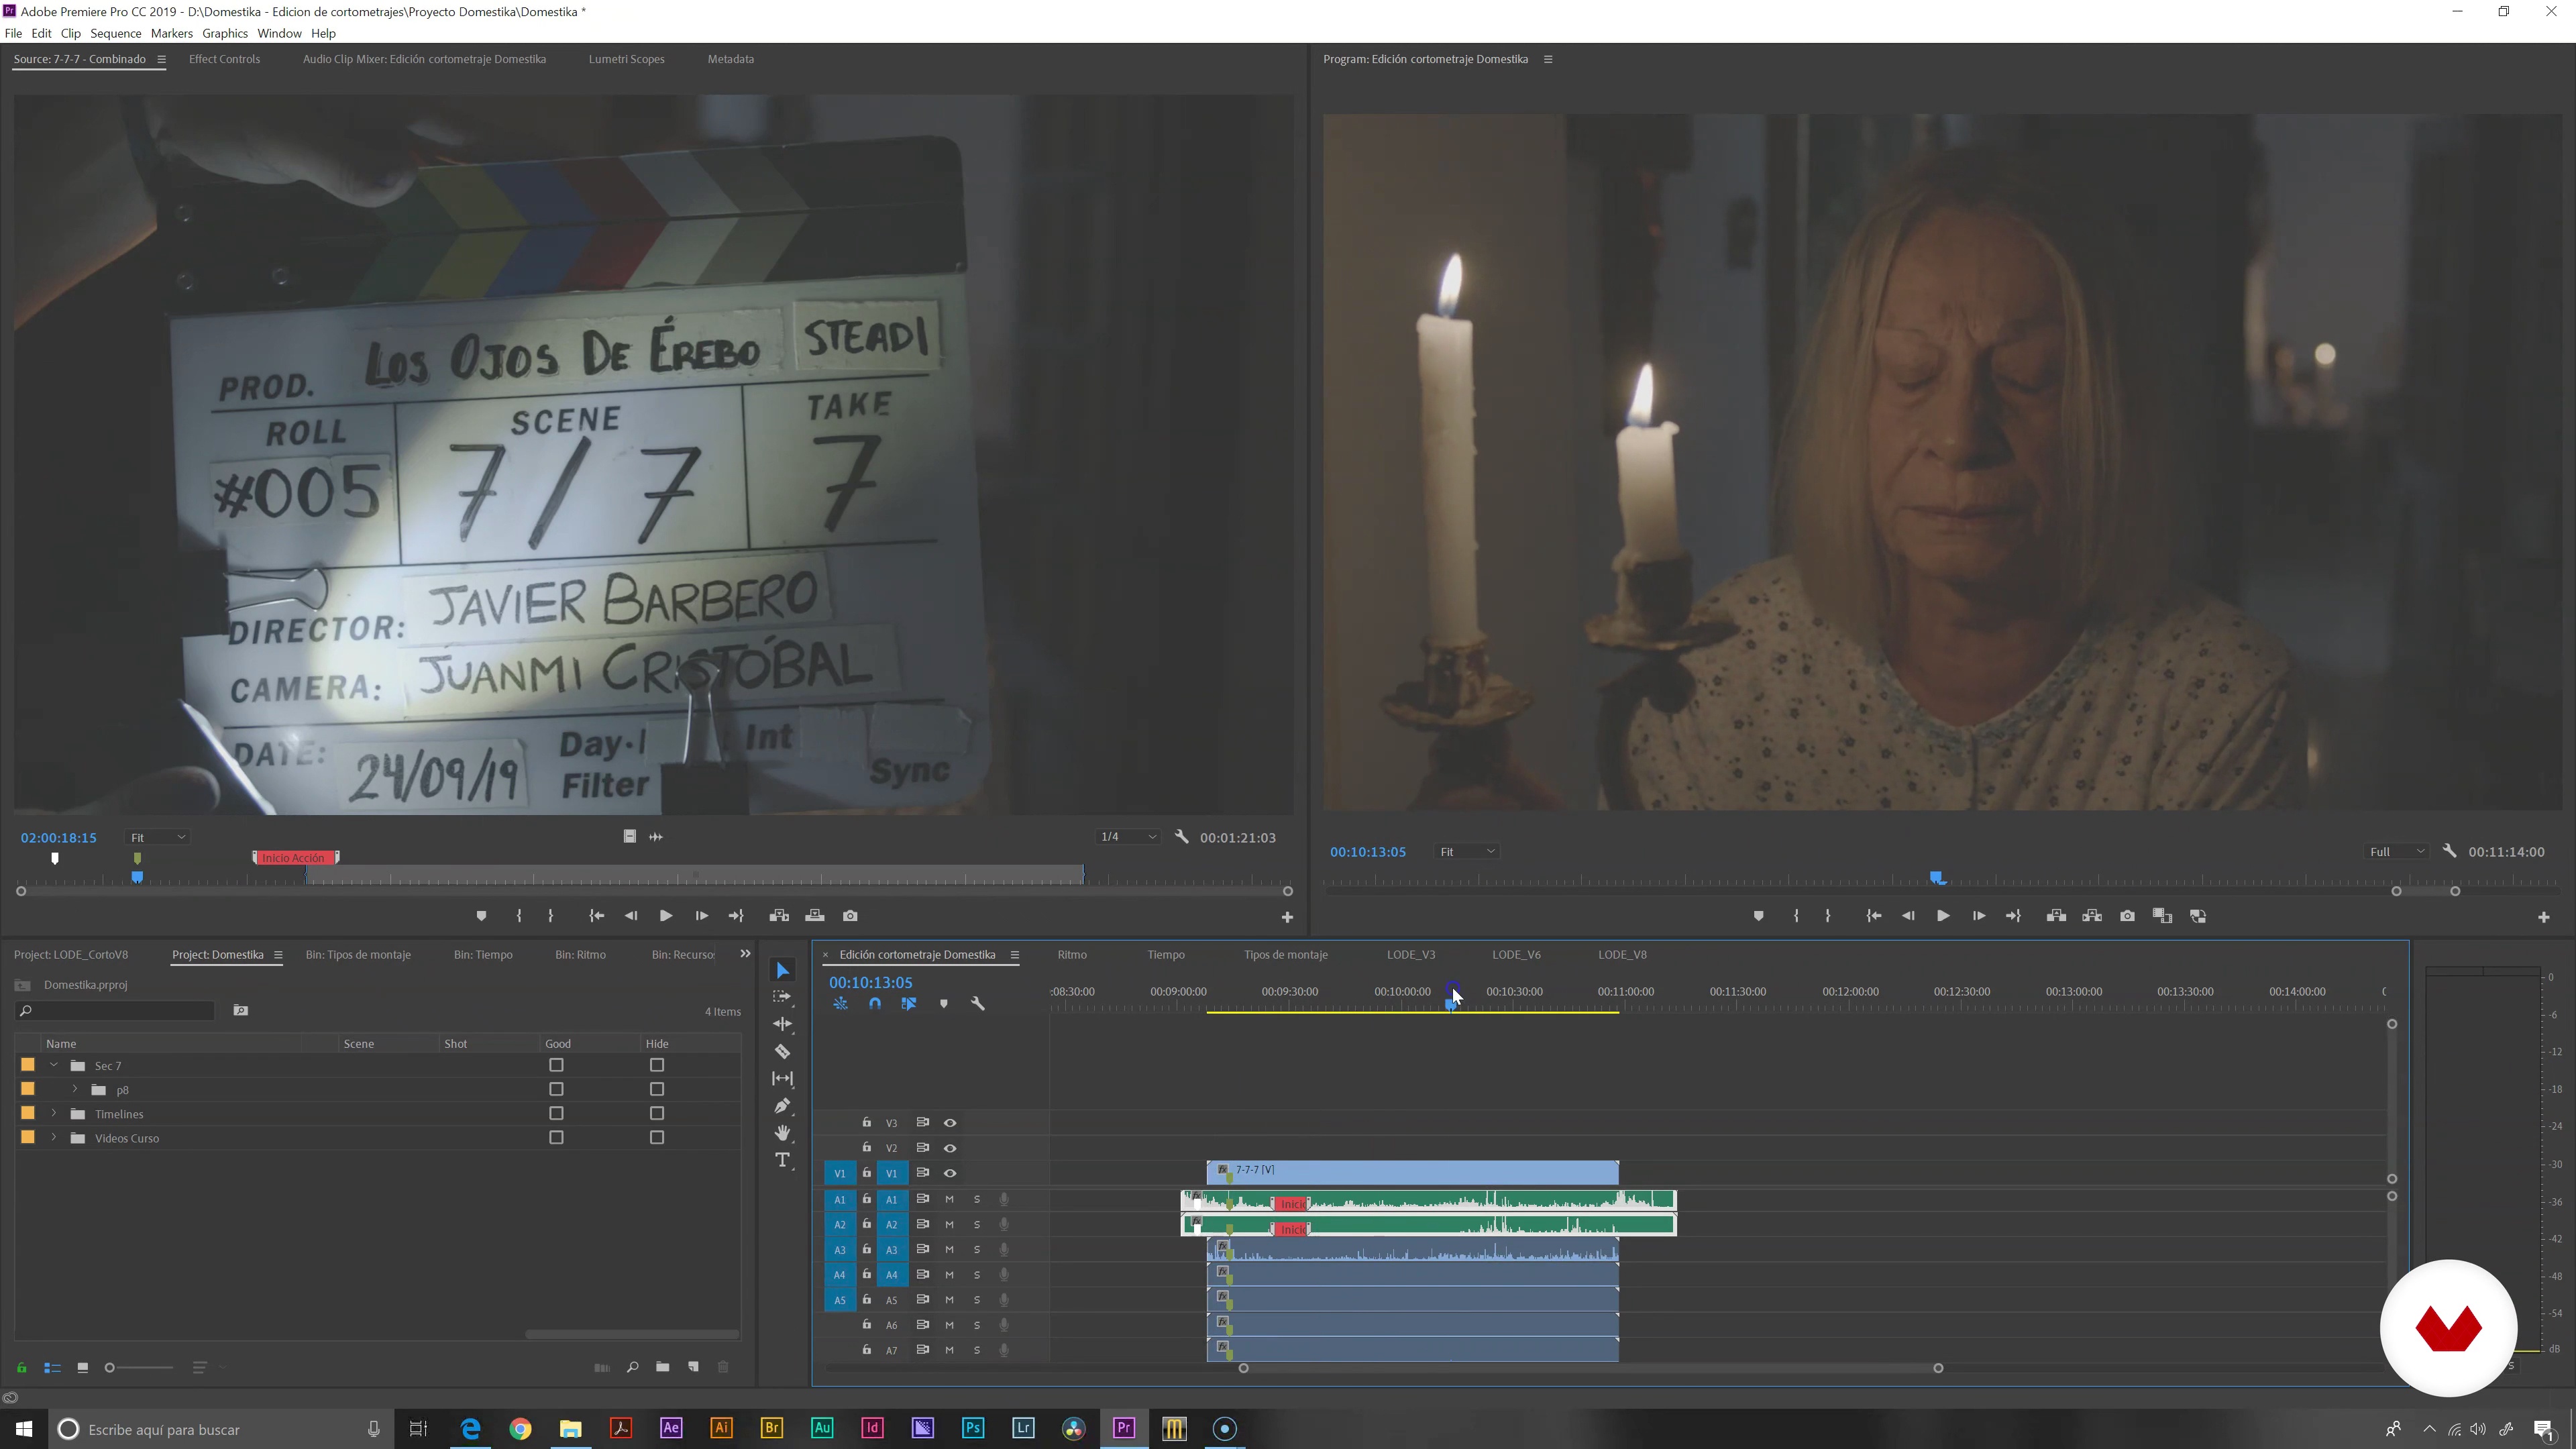Open After Effects from taskbar
This screenshot has height=1449, width=2576.
point(671,1428)
